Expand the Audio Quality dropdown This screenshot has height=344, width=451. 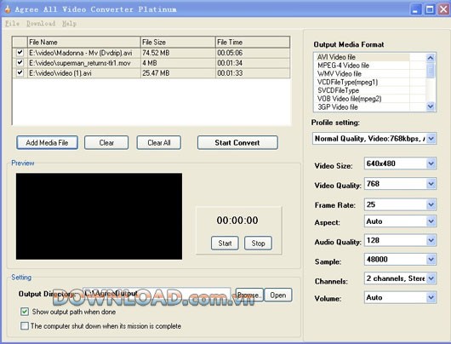[x=431, y=240]
